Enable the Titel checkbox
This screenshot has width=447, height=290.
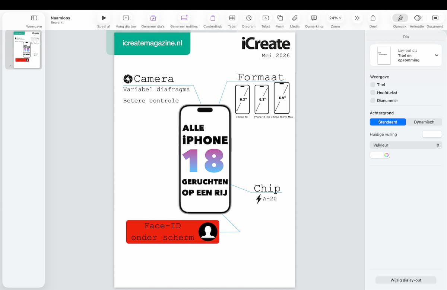[x=373, y=85]
